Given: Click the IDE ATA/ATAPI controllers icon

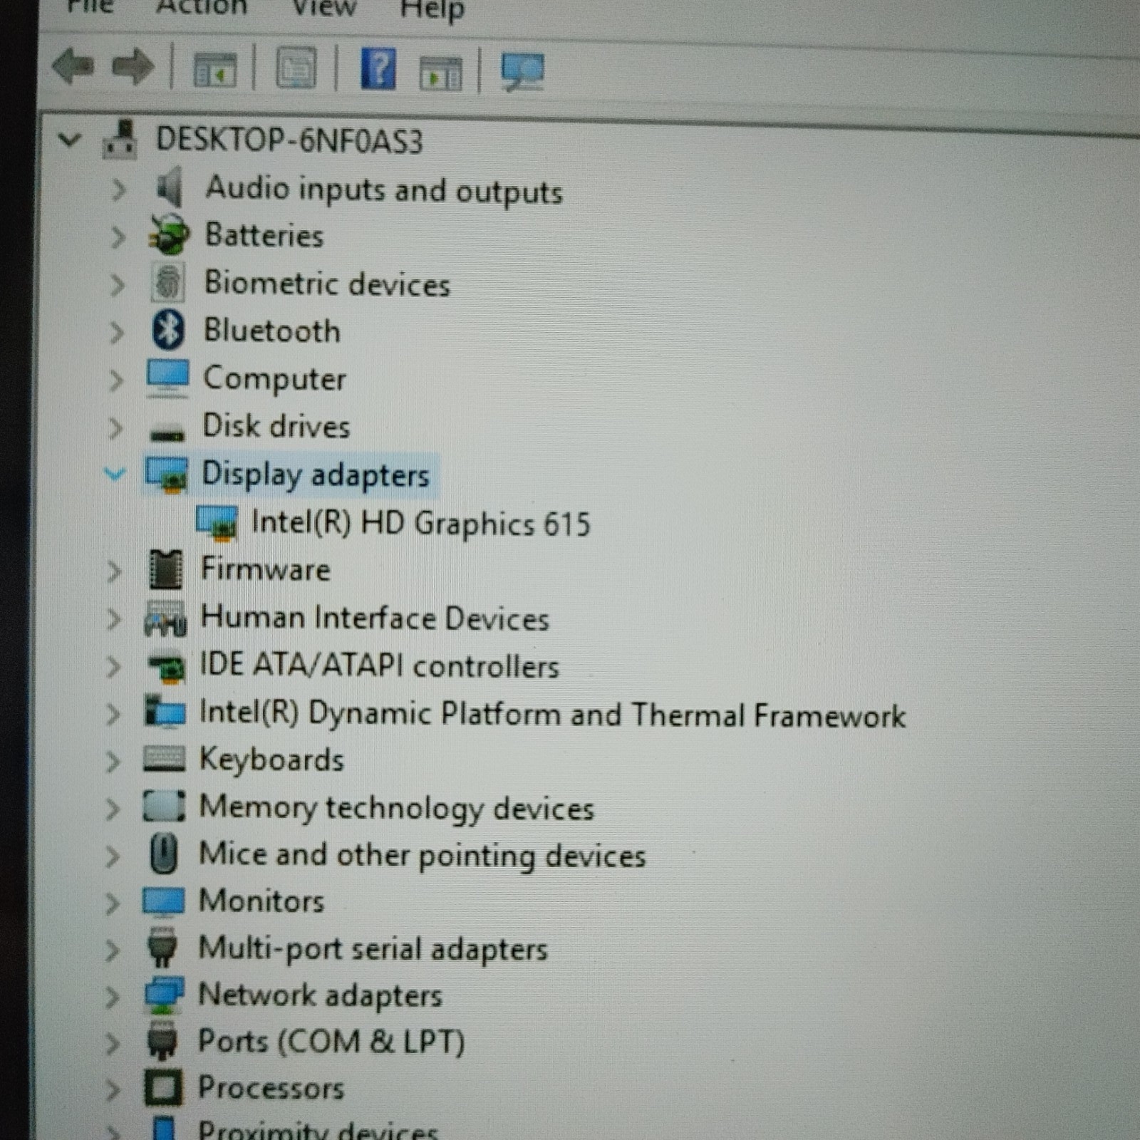Looking at the screenshot, I should click(166, 668).
